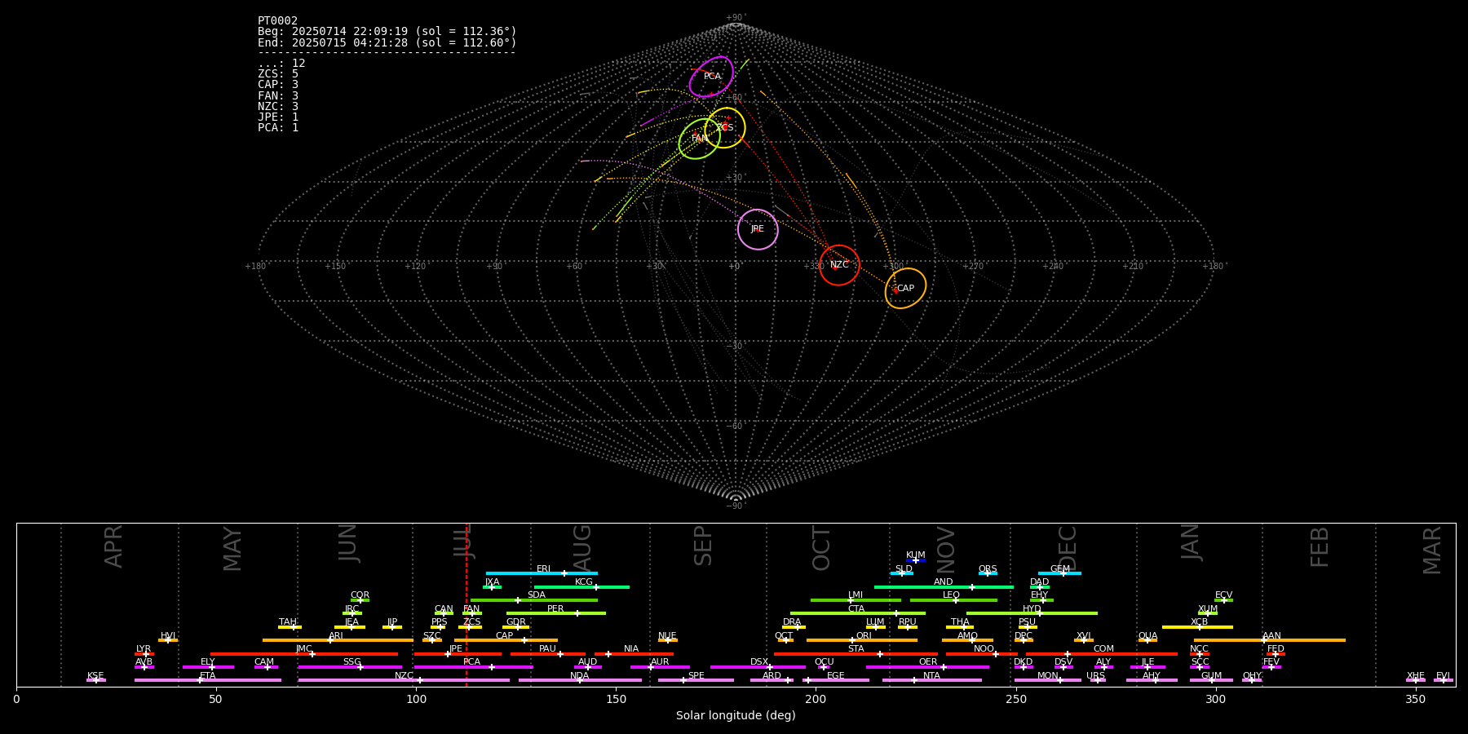Viewport: 1468px width, 734px height.
Task: Click the 'PT0002' station header text
Action: [x=277, y=20]
